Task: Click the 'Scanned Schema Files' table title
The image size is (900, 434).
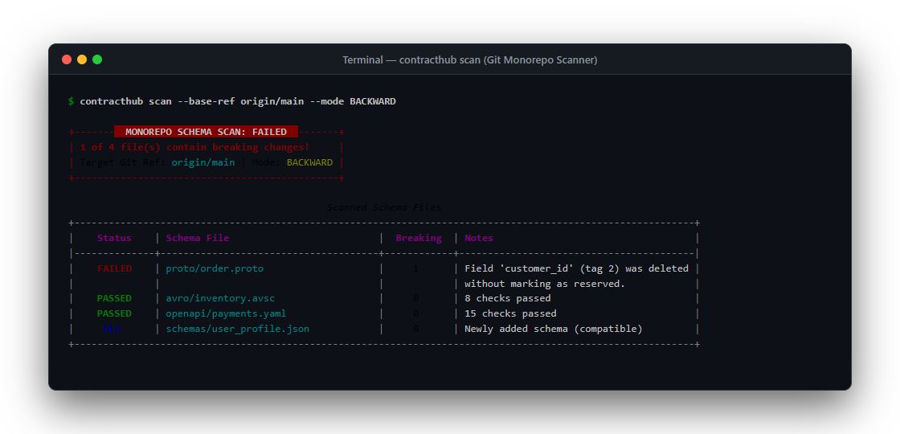Action: (384, 207)
